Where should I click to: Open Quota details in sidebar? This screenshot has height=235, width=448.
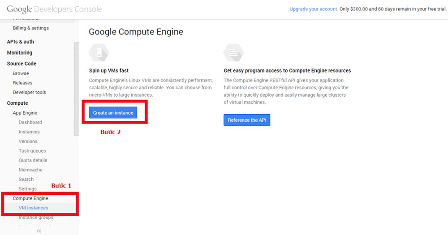33,160
